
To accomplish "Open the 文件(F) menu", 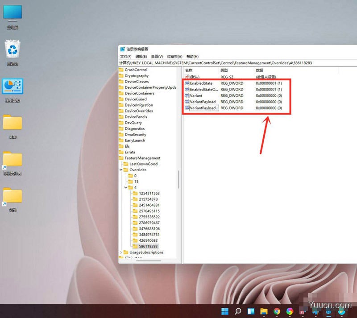I will pyautogui.click(x=126, y=57).
